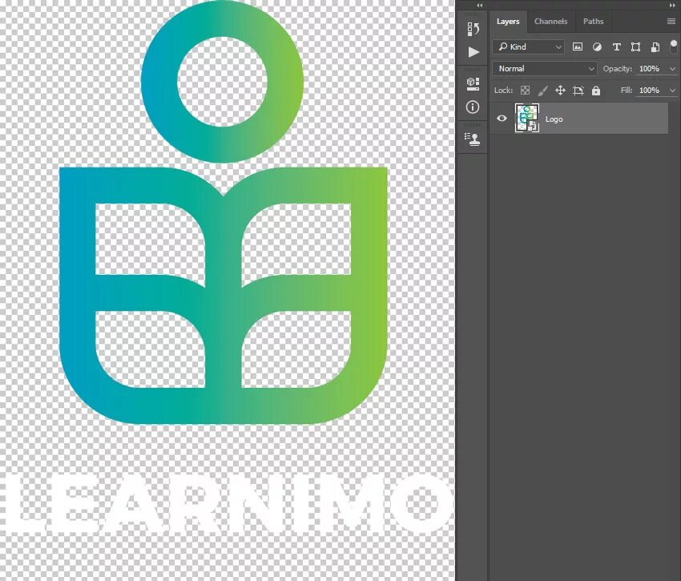This screenshot has width=681, height=581.
Task: Switch to the Paths tab
Action: tap(593, 22)
